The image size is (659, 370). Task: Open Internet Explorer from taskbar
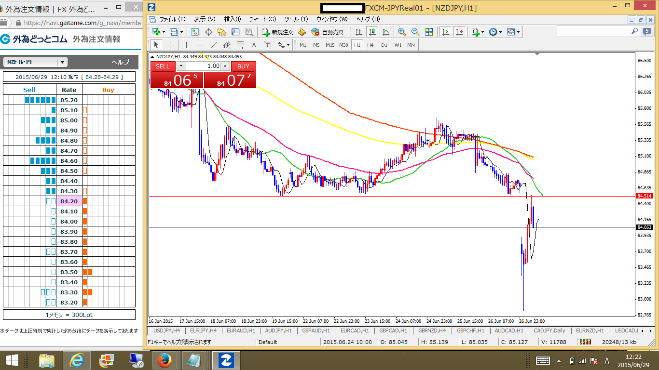(77, 360)
